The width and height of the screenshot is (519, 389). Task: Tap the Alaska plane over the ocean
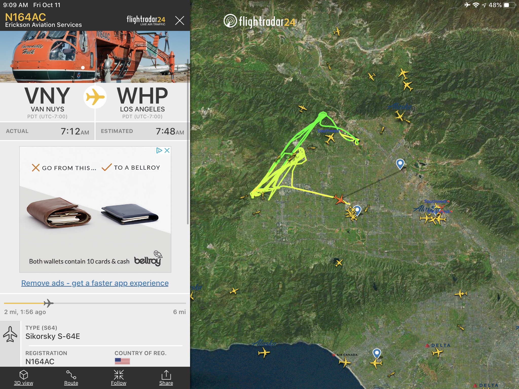pos(264,353)
